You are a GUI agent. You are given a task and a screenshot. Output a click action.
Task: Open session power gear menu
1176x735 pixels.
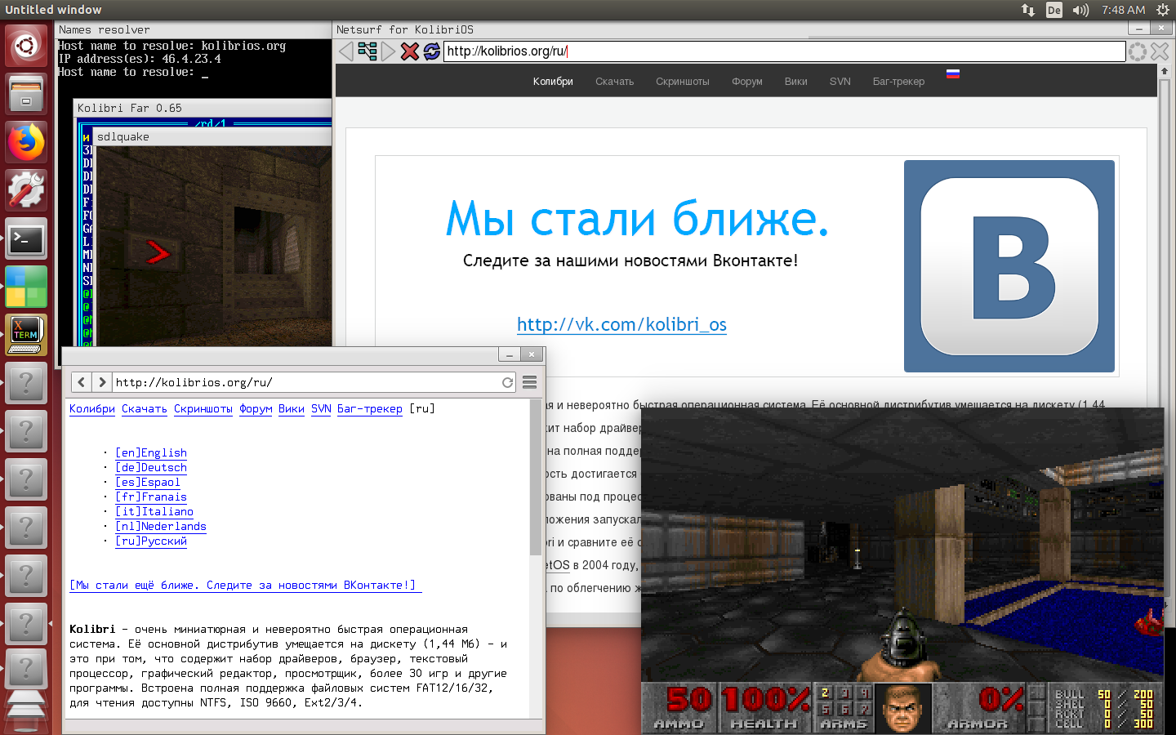[x=1163, y=10]
